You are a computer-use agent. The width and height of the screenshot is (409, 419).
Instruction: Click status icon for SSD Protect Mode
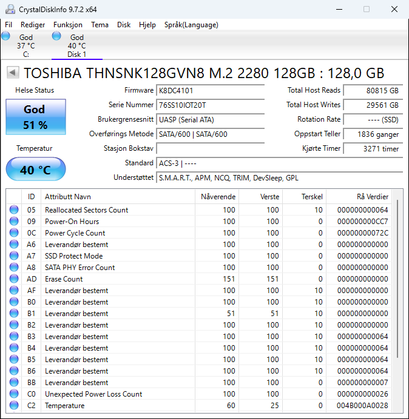[x=14, y=256]
